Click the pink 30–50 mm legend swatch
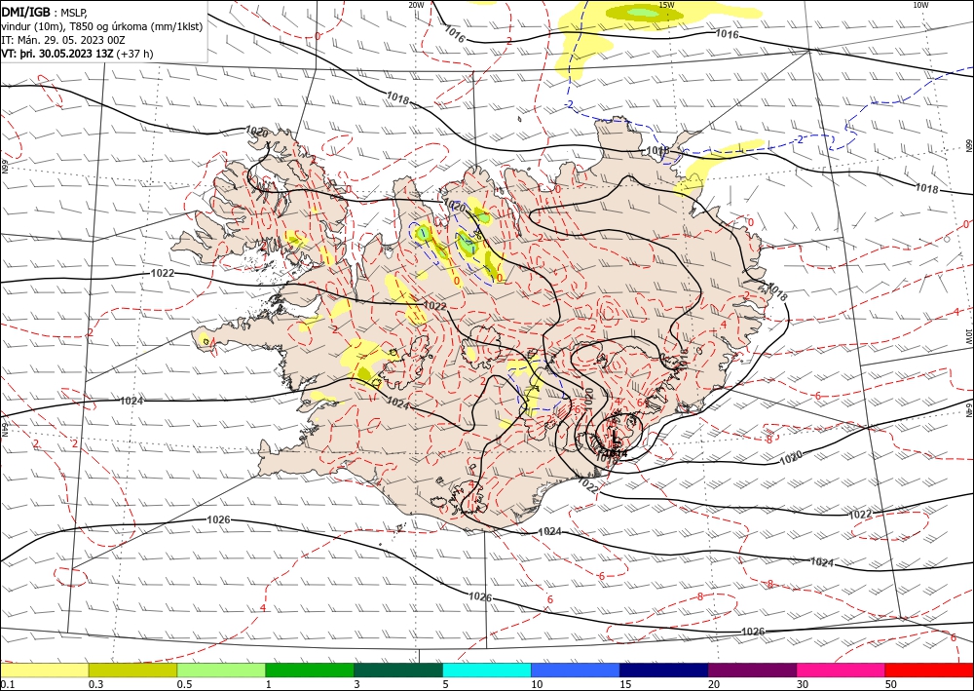 842,670
